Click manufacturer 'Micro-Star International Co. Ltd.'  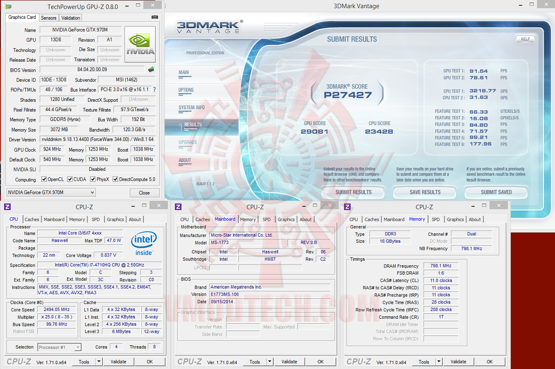(x=242, y=235)
